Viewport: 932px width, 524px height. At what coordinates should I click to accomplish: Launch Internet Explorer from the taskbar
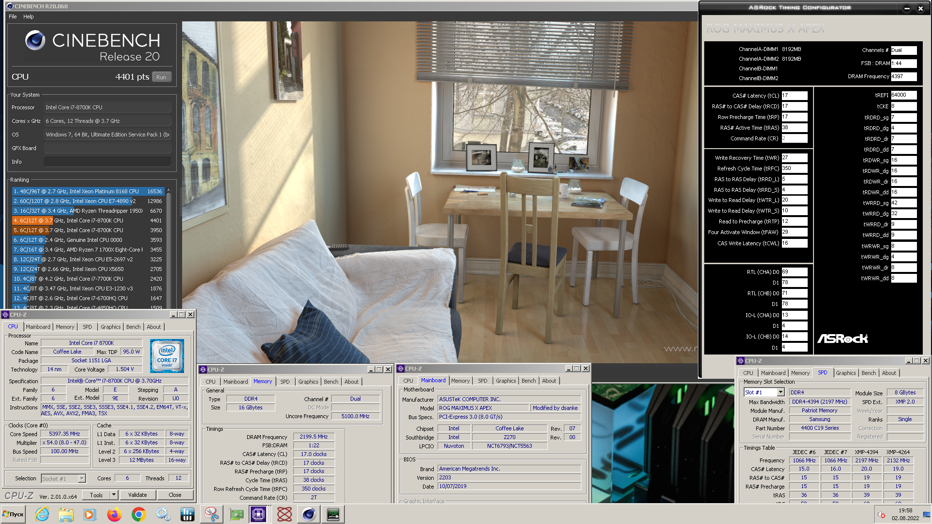tap(42, 514)
